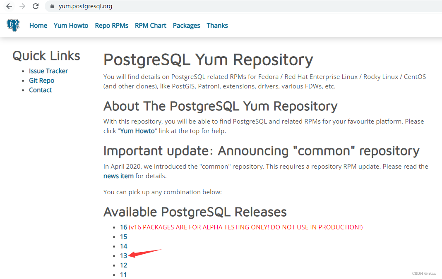Select PostgreSQL release 12

coord(123,265)
